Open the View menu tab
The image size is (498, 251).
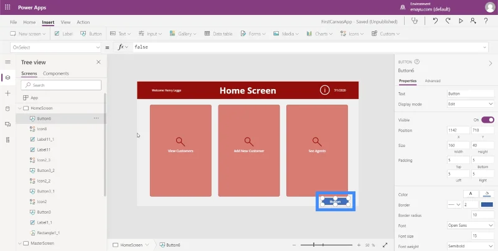65,22
